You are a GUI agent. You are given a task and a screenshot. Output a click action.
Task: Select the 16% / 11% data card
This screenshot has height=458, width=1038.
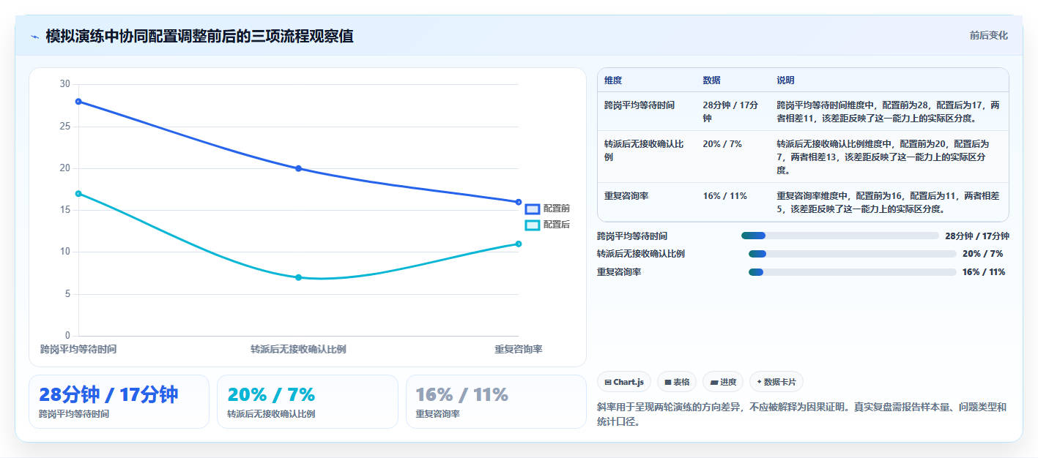tap(496, 402)
